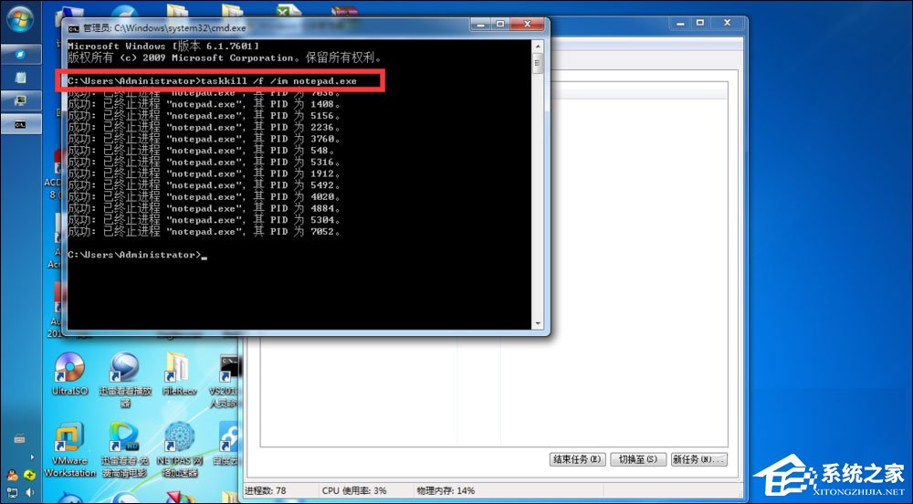Click the 新任务 (New Task) button
The width and height of the screenshot is (913, 504).
point(698,459)
